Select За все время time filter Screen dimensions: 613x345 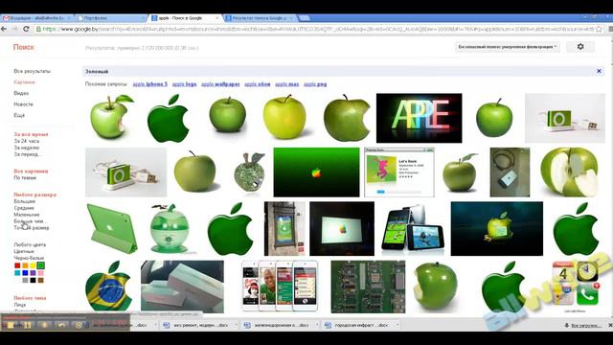[x=31, y=134]
